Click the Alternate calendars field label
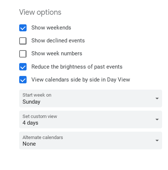Viewport: 168px width, 170px height. (x=43, y=137)
